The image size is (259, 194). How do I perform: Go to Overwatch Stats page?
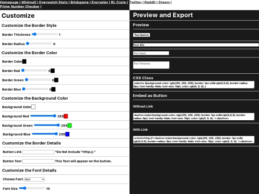[53, 2]
